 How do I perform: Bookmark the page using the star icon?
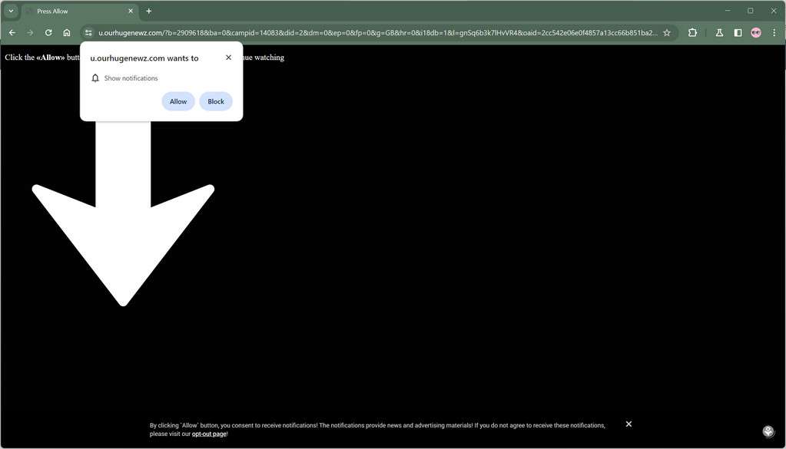pyautogui.click(x=667, y=32)
